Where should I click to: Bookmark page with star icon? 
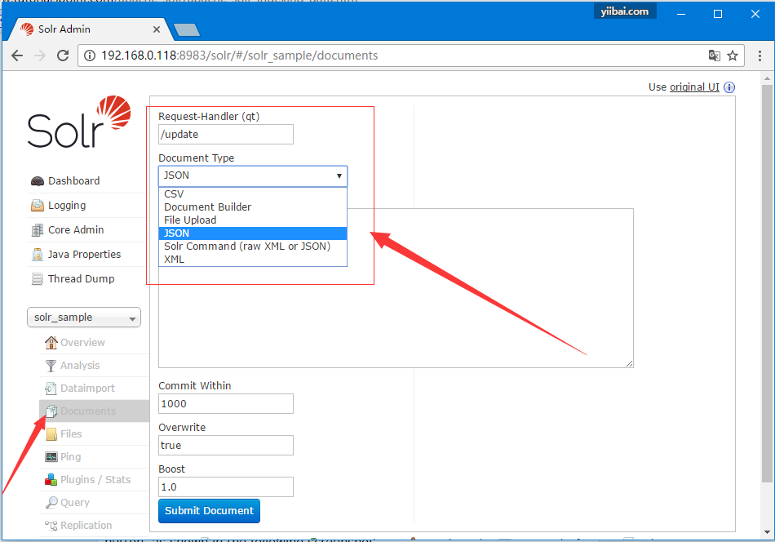coord(733,56)
